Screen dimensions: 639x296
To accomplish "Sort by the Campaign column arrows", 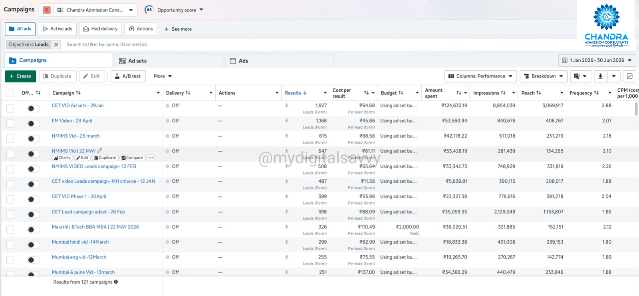I will (x=78, y=93).
